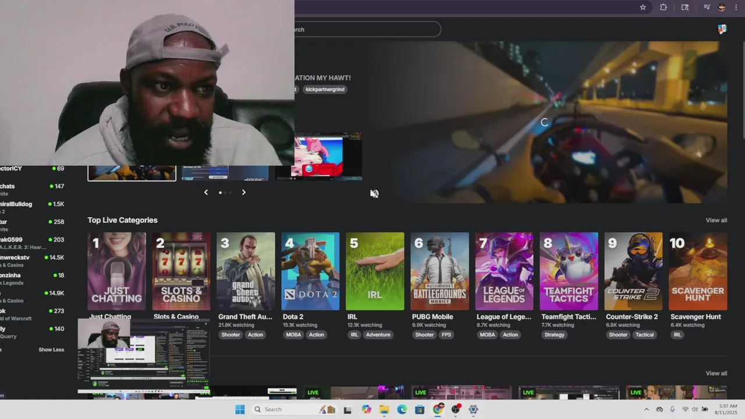Viewport: 745px width, 419px height.
Task: View all Top Live Categories
Action: 716,221
